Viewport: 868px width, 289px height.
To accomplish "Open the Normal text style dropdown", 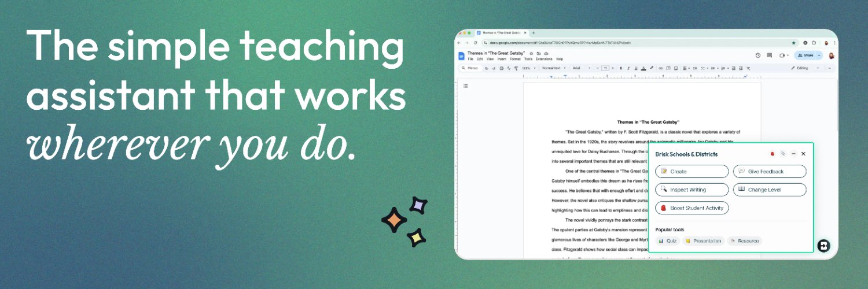I will (554, 68).
